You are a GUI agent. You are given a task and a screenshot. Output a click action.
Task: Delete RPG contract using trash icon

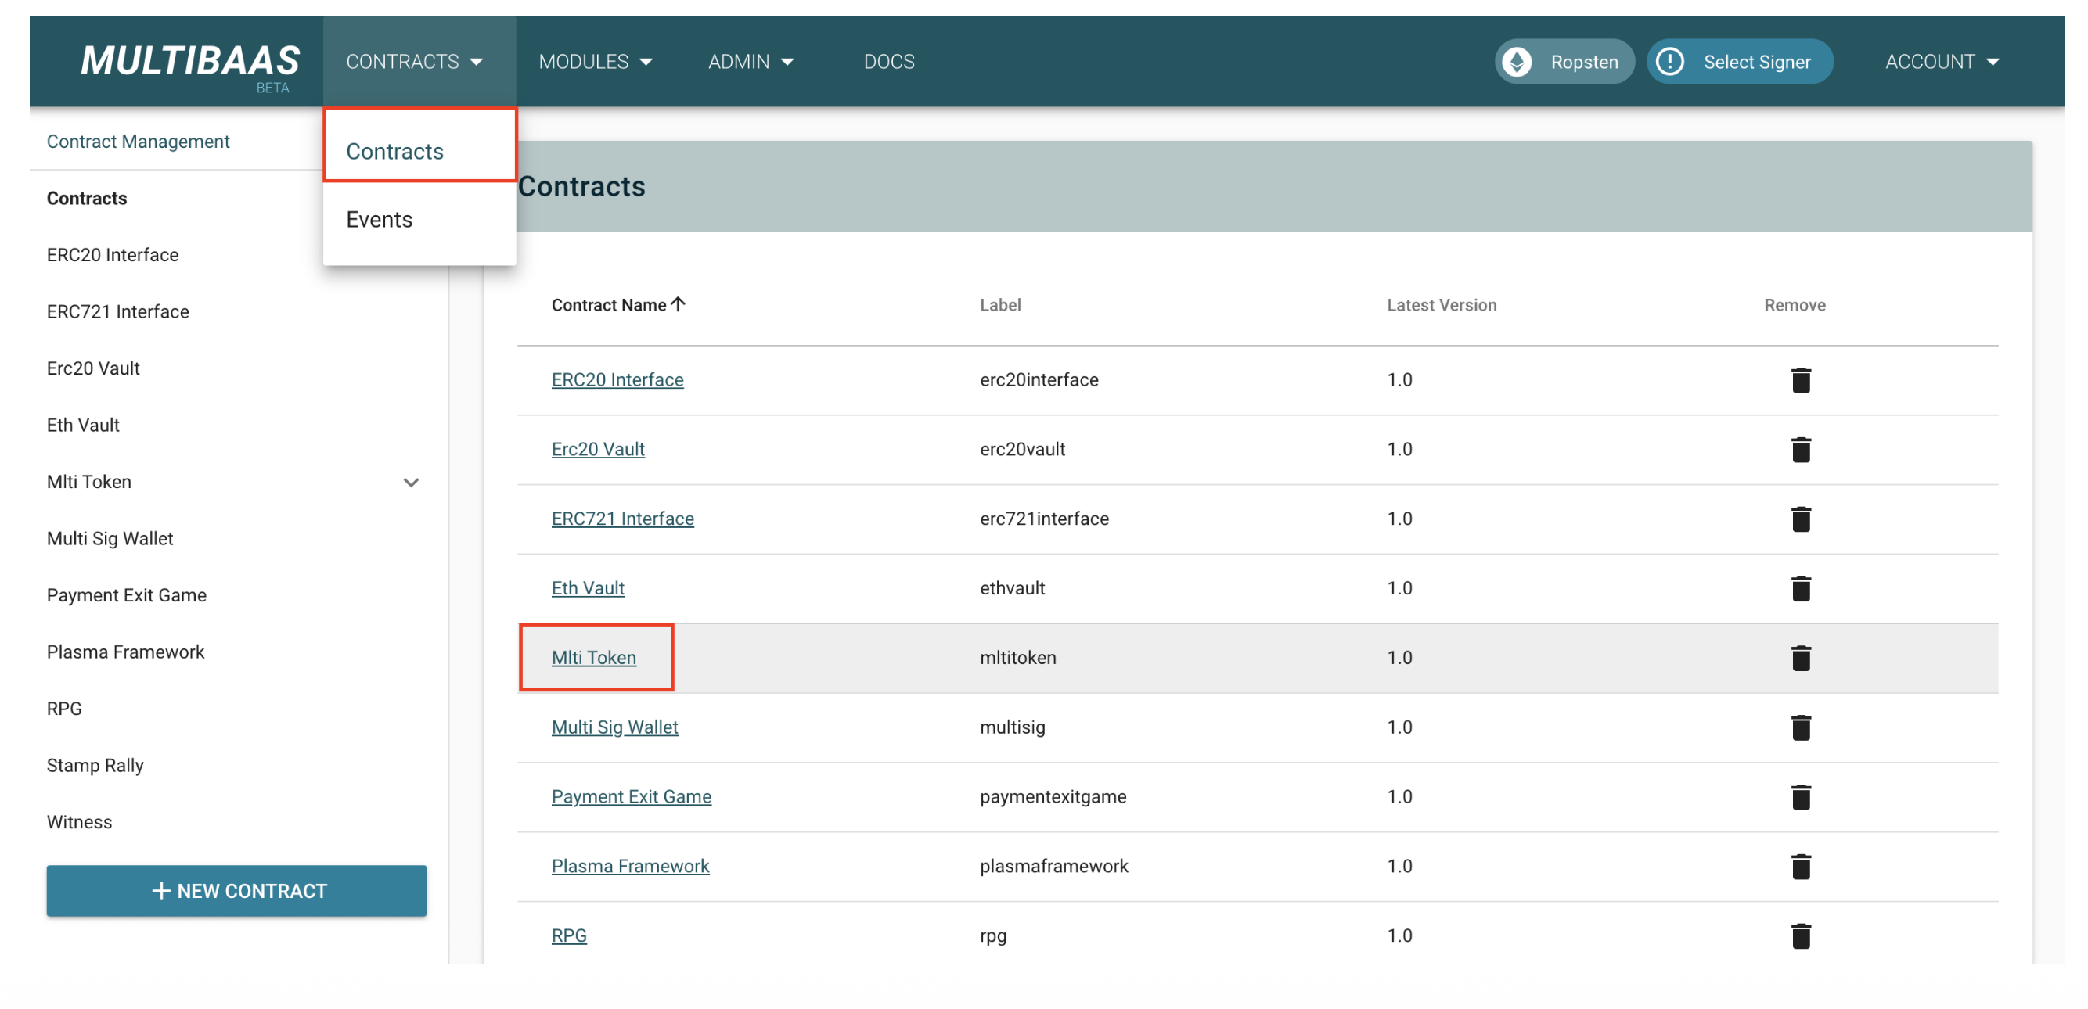[x=1800, y=937]
